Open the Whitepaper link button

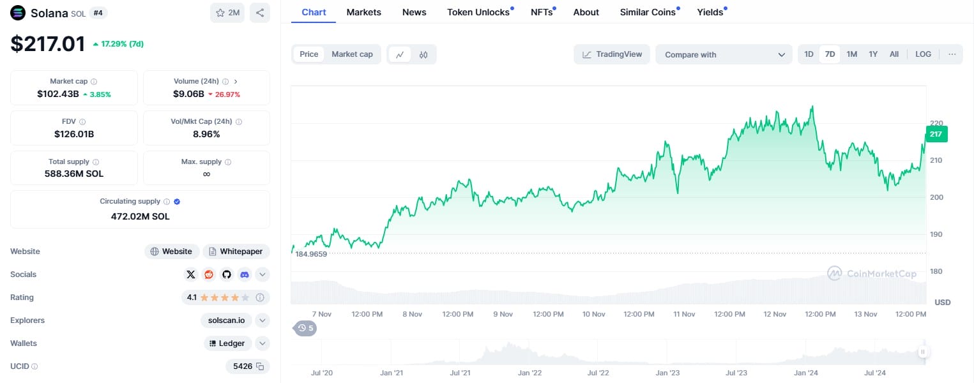[x=236, y=252]
